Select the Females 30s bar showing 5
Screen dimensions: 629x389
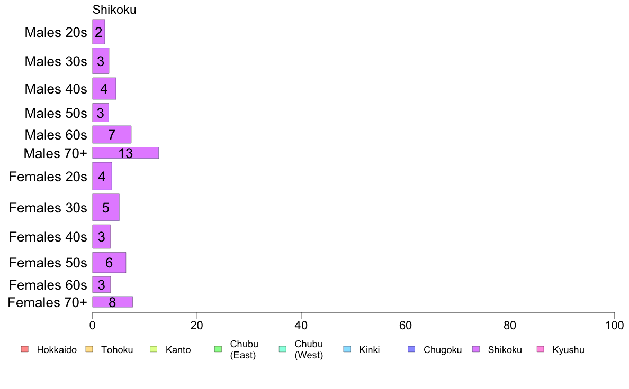(x=106, y=207)
